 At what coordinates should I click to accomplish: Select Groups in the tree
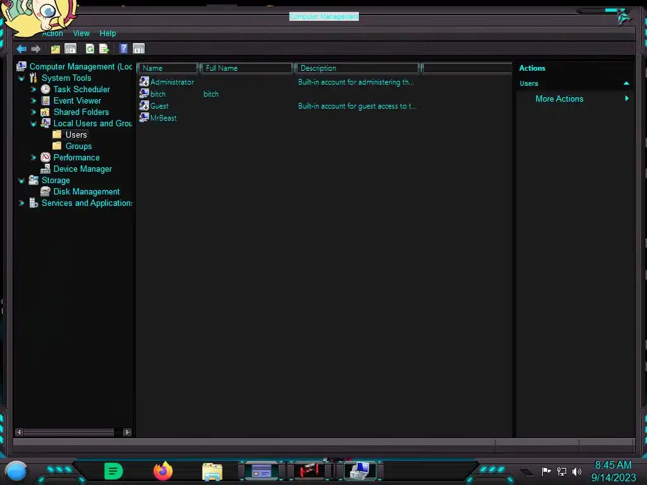78,146
